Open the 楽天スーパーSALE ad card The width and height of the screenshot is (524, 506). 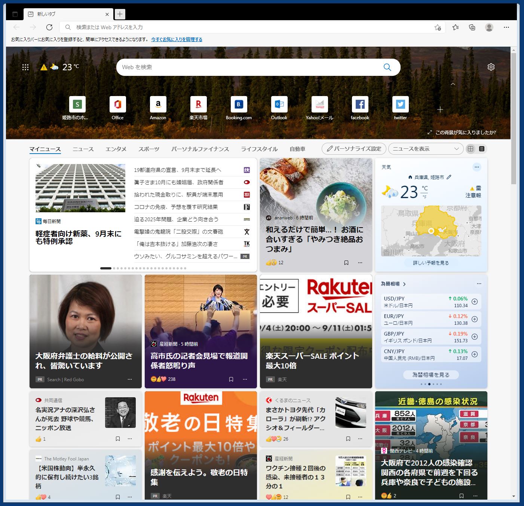pos(316,331)
